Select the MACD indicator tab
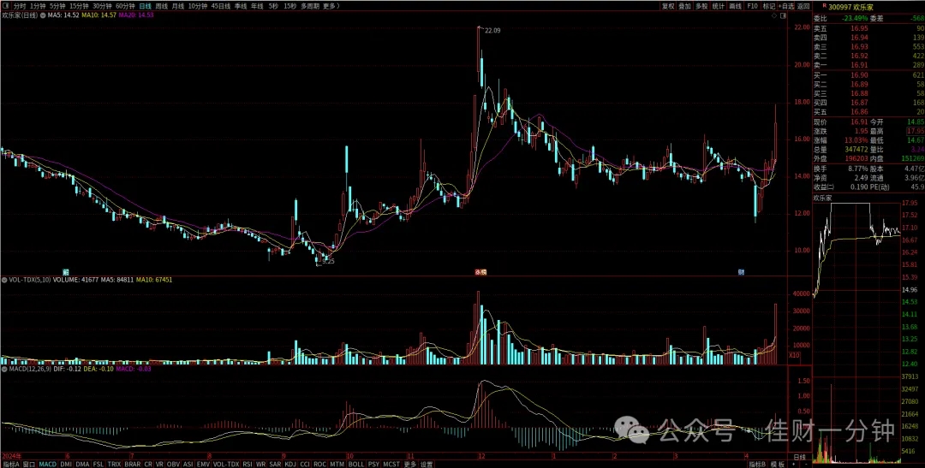 (47, 464)
